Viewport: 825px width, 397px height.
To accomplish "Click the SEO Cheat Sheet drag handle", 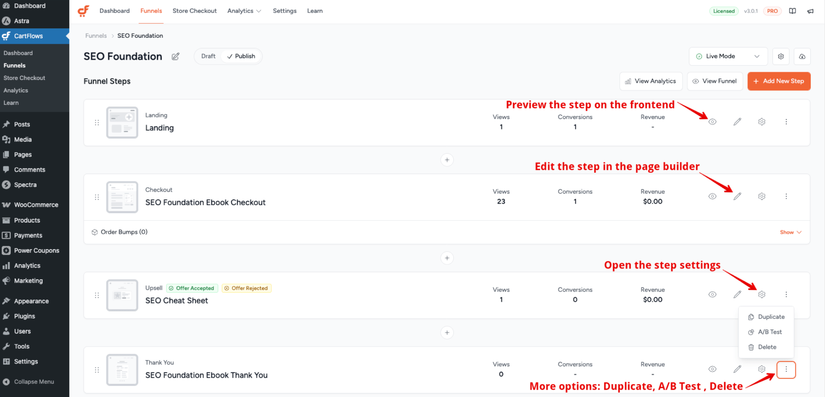I will [97, 295].
